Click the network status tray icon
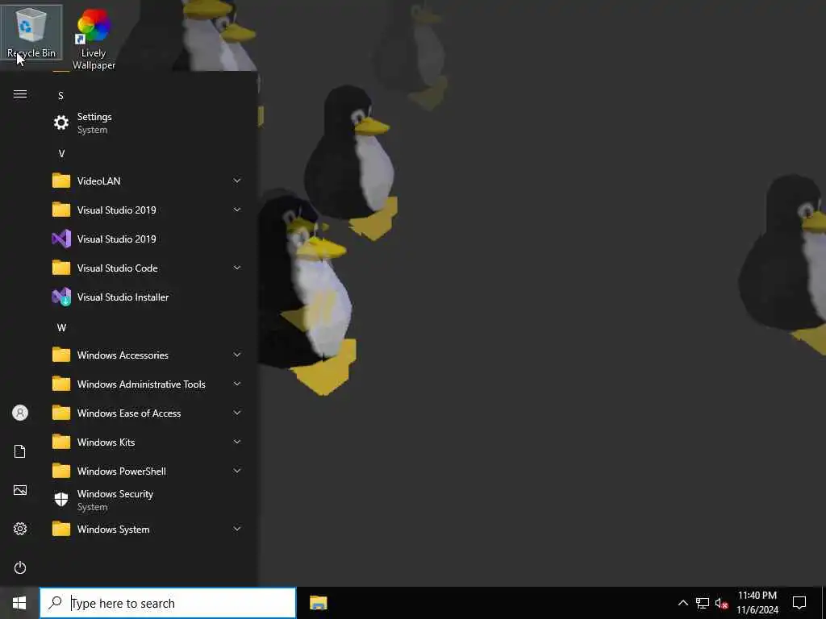Screen dimensions: 826x619 703,603
